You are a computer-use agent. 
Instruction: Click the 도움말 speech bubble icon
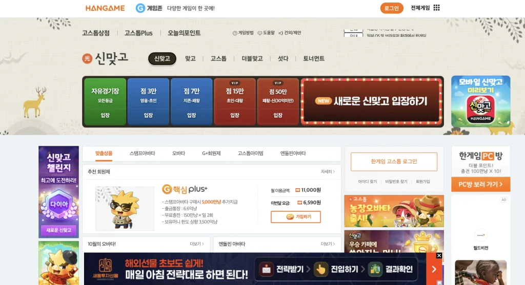(x=260, y=33)
